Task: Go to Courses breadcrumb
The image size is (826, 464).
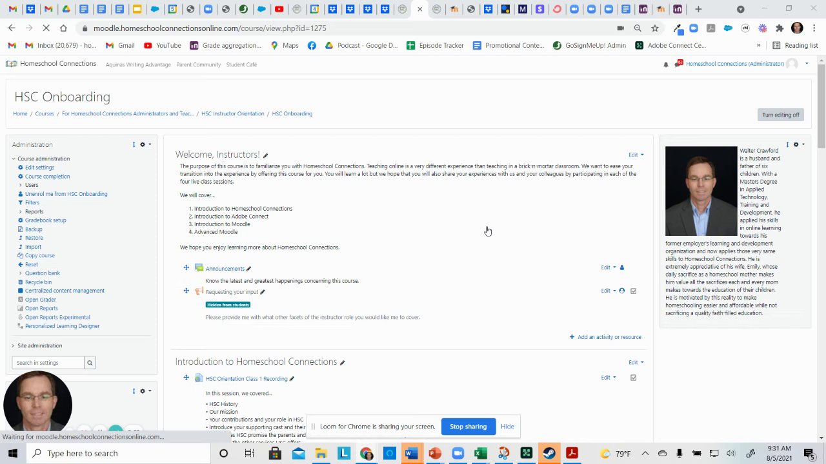Action: 45,113
